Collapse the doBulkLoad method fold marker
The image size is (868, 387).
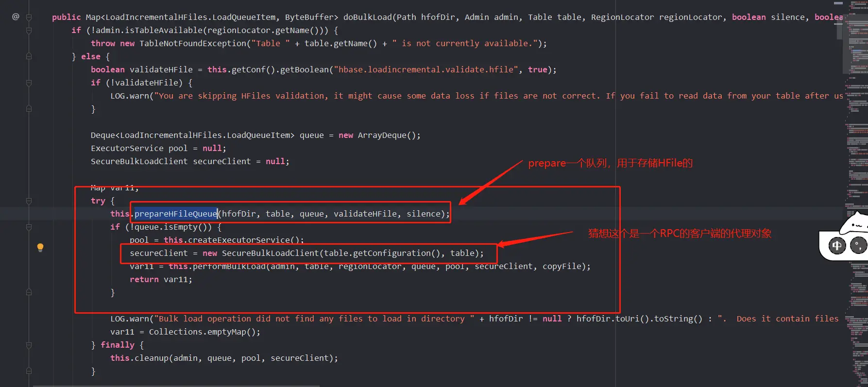pyautogui.click(x=29, y=17)
